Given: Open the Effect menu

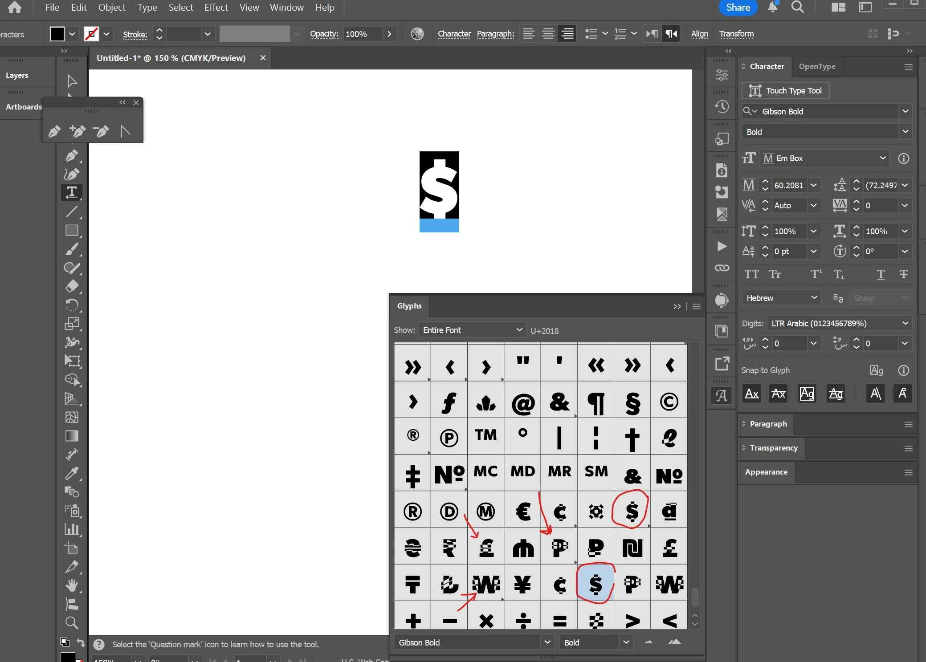Looking at the screenshot, I should pyautogui.click(x=216, y=8).
